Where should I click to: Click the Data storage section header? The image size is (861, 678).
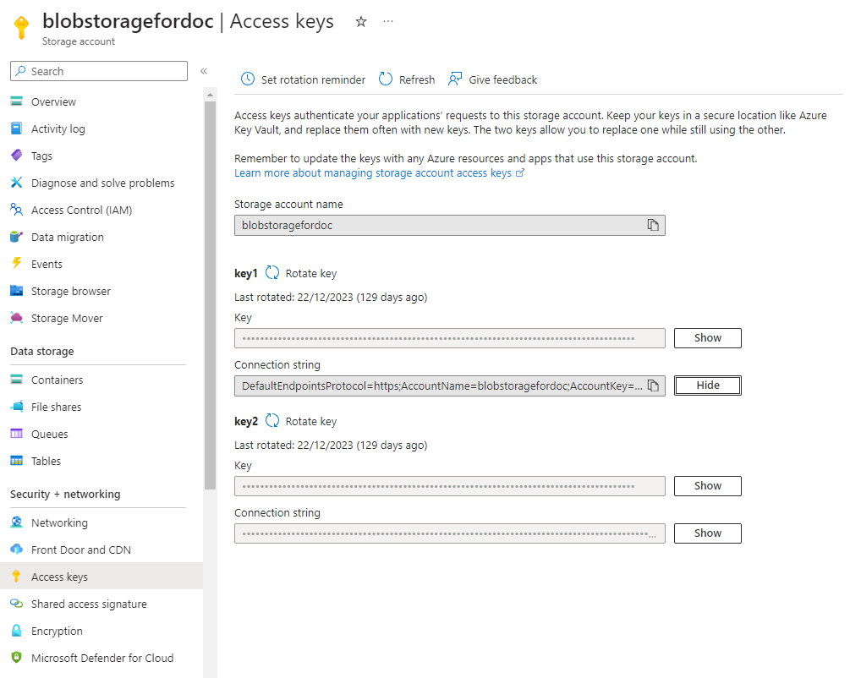pos(42,352)
